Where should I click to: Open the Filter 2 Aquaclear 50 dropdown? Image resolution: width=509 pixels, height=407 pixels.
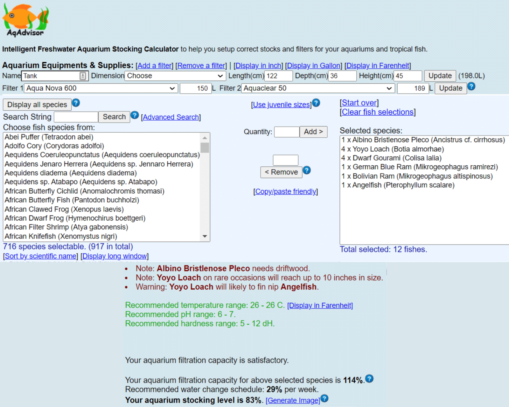tap(318, 88)
